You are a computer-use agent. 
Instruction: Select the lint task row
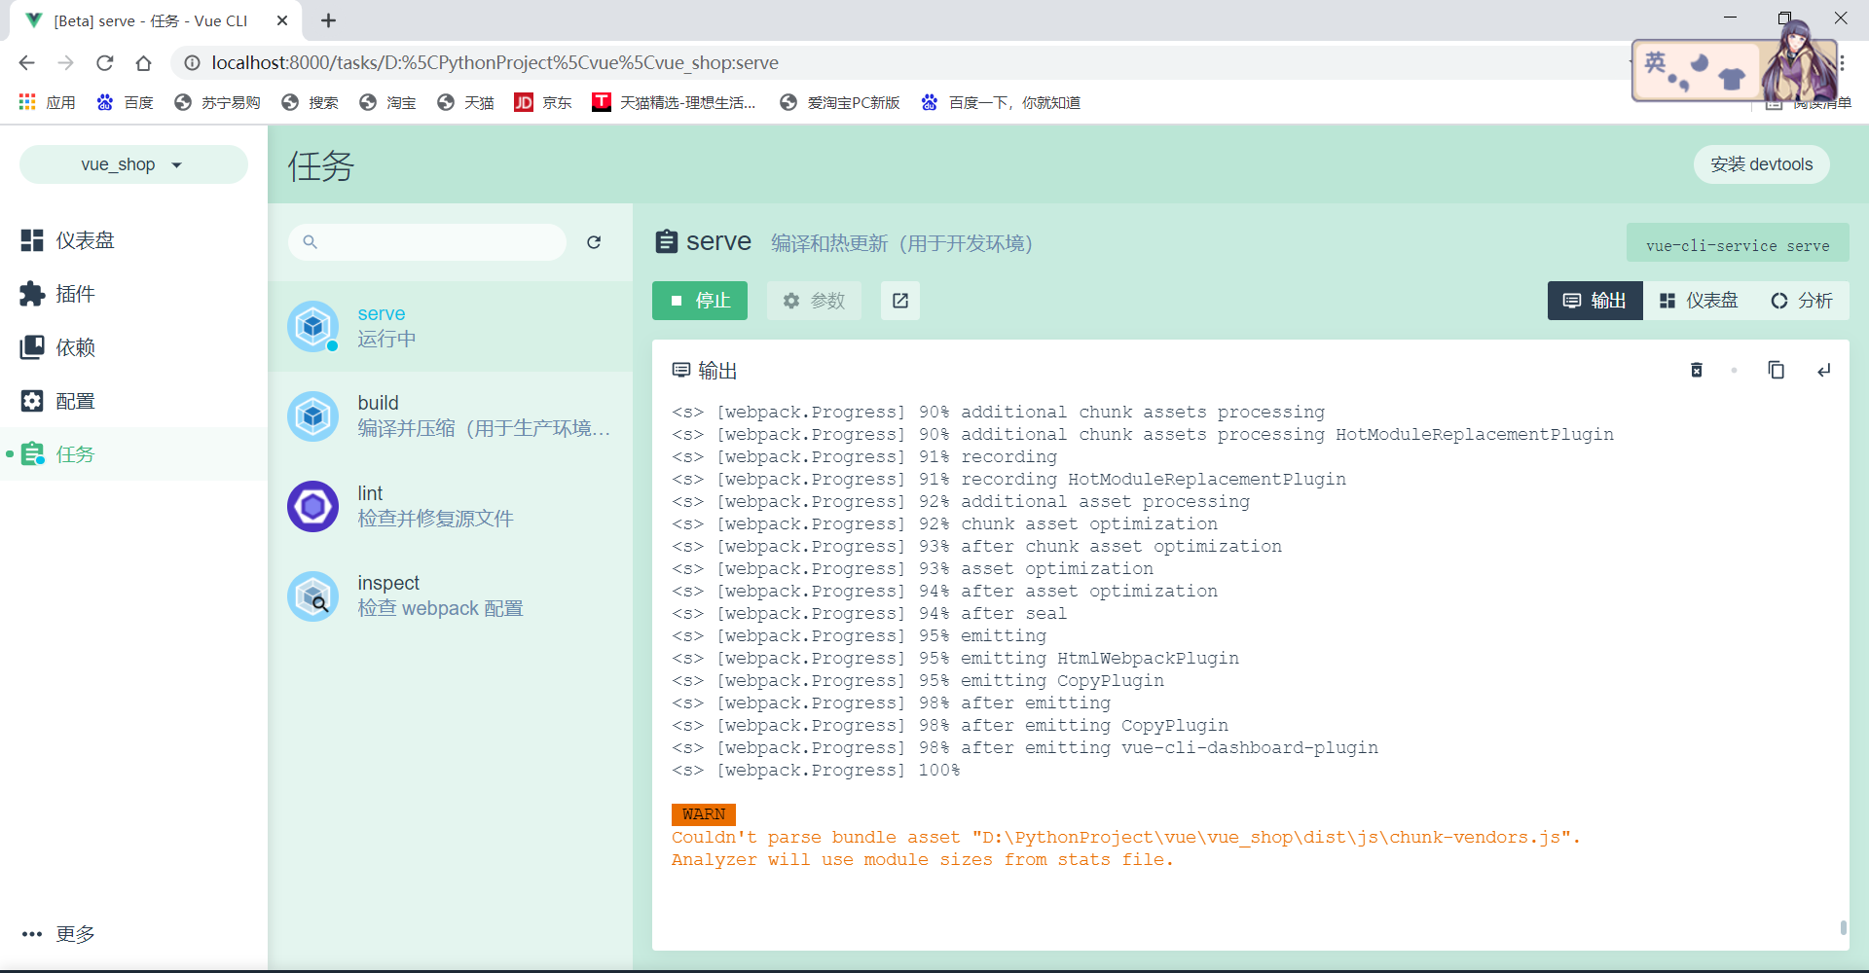(x=450, y=506)
